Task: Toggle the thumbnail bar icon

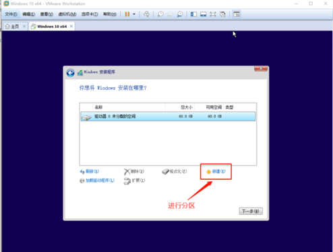Action: (x=204, y=14)
